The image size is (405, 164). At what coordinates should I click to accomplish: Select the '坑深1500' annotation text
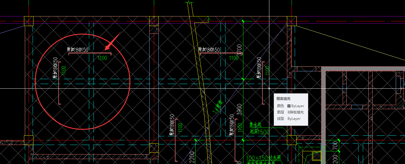pos(260,132)
